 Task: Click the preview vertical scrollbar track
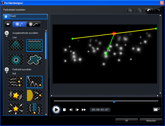pos(160,54)
